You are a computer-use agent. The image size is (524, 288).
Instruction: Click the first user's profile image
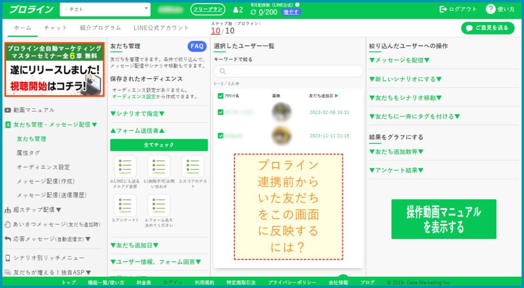282,112
